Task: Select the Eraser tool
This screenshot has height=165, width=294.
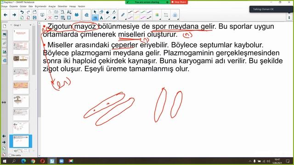Action: coord(114,18)
